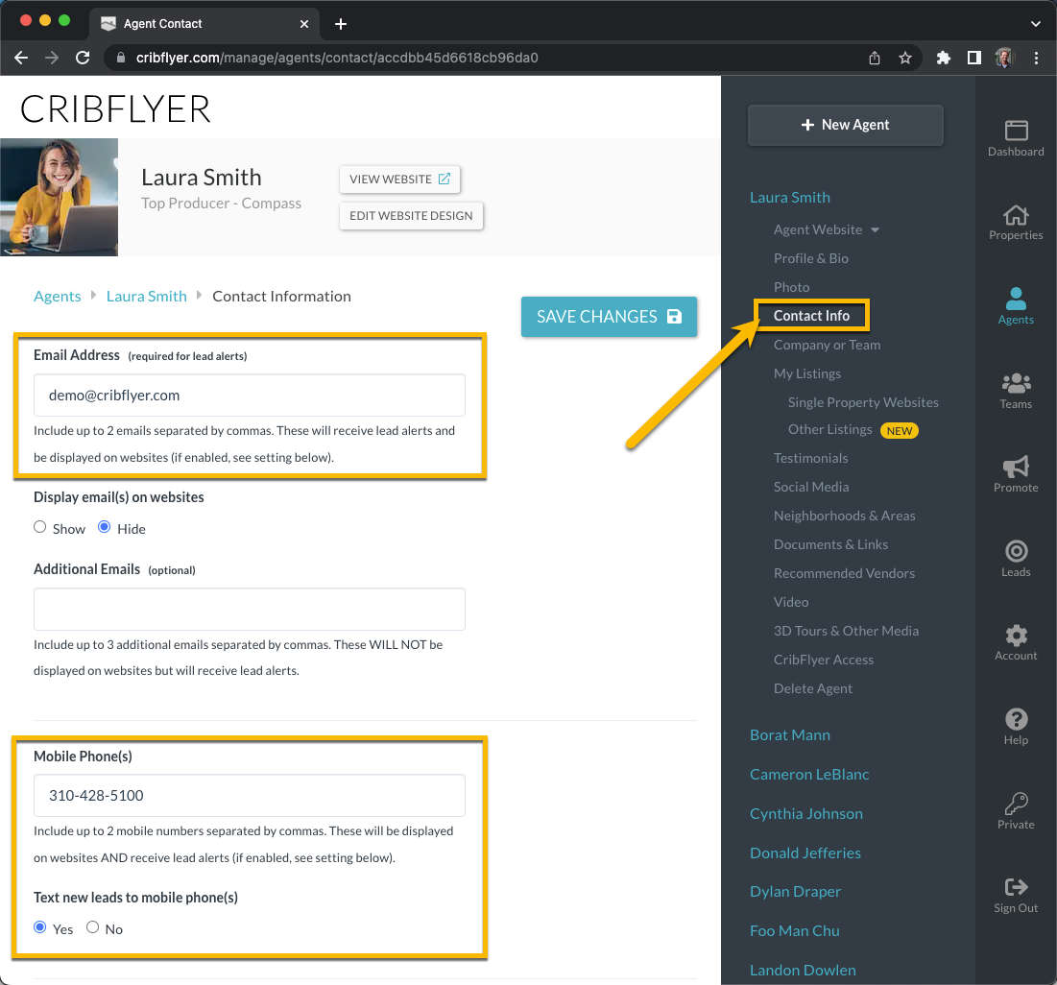The height and width of the screenshot is (985, 1057).
Task: Click into the Email Address field
Action: tap(250, 396)
